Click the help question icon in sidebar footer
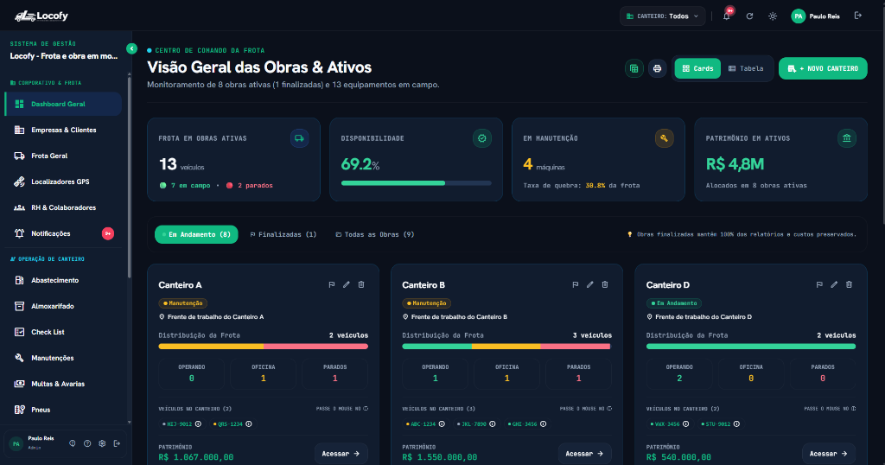Image resolution: width=885 pixels, height=465 pixels. tap(87, 443)
